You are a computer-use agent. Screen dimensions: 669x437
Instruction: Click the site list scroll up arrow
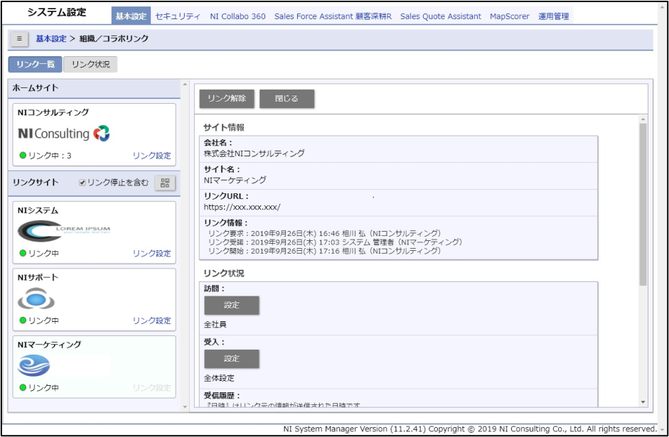point(185,85)
